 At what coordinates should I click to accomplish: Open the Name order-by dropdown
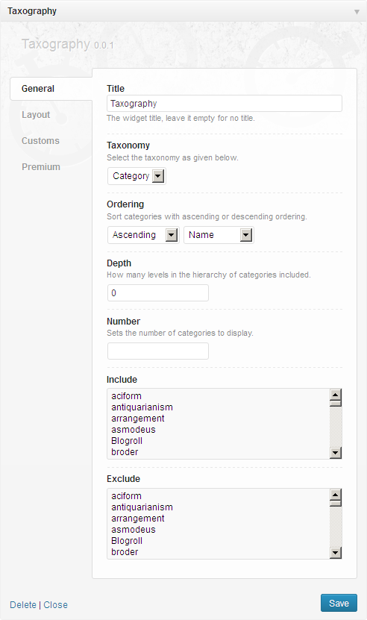[x=219, y=235]
